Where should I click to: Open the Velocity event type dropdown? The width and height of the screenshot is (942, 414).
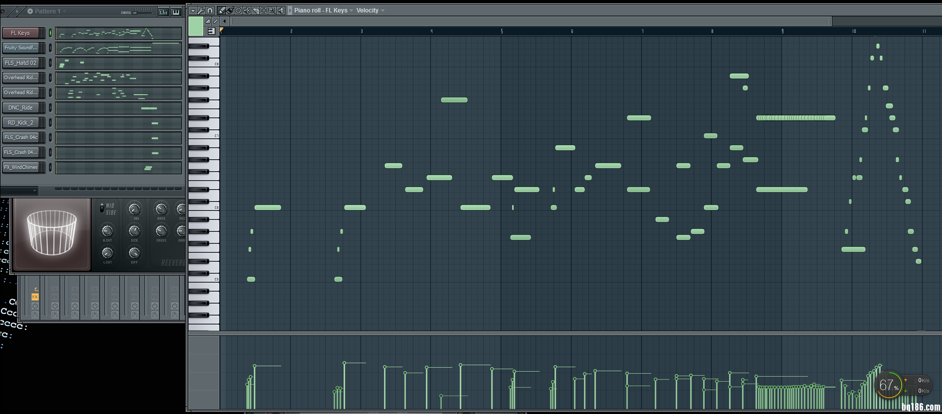point(370,10)
